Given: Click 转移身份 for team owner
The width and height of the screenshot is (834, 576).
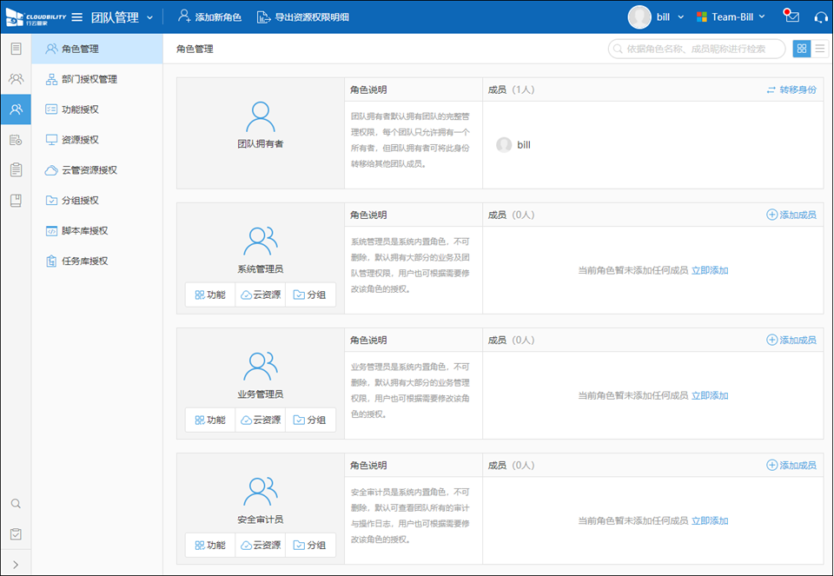Looking at the screenshot, I should [x=791, y=89].
